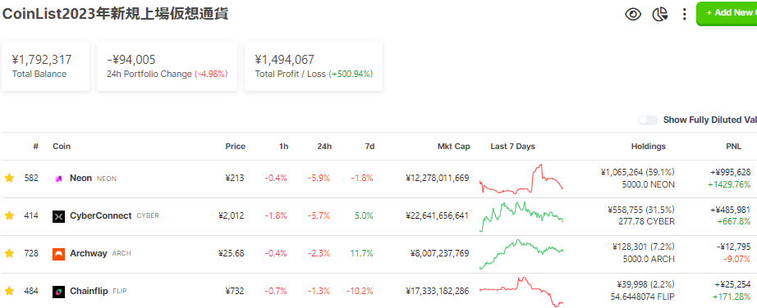Click the star icon beside CyberConnect
Image resolution: width=757 pixels, height=308 pixels.
(9, 215)
